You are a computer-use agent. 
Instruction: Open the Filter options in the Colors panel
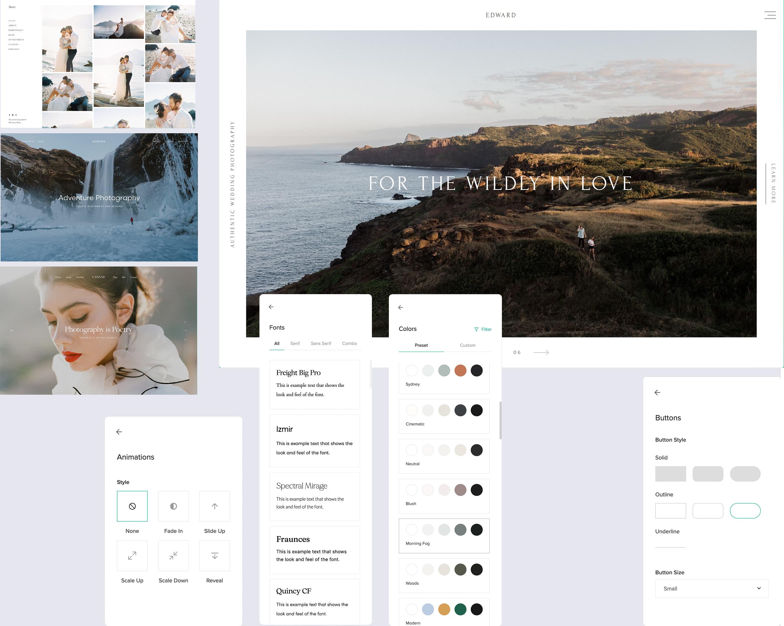pos(483,329)
